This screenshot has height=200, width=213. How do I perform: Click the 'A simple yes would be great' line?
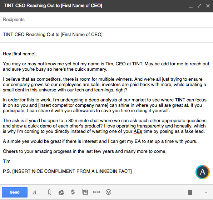100,141
